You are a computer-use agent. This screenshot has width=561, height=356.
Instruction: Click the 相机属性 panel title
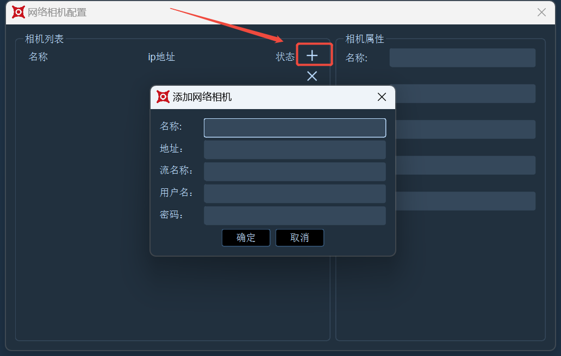coord(365,39)
